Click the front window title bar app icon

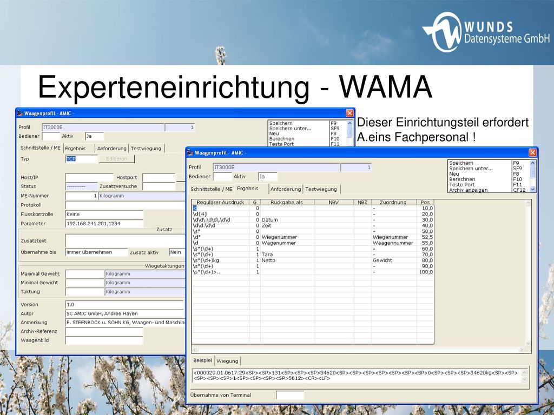(190, 152)
